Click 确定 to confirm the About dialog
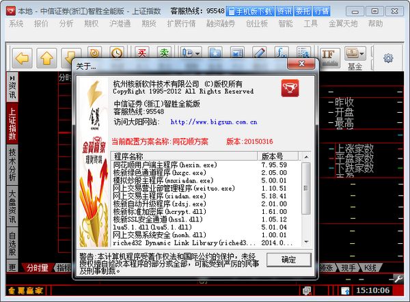The width and height of the screenshot is (410, 302). pyautogui.click(x=289, y=260)
